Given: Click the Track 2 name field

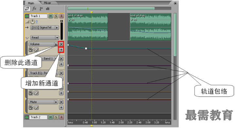Looking at the screenshot, I should coord(38,117).
